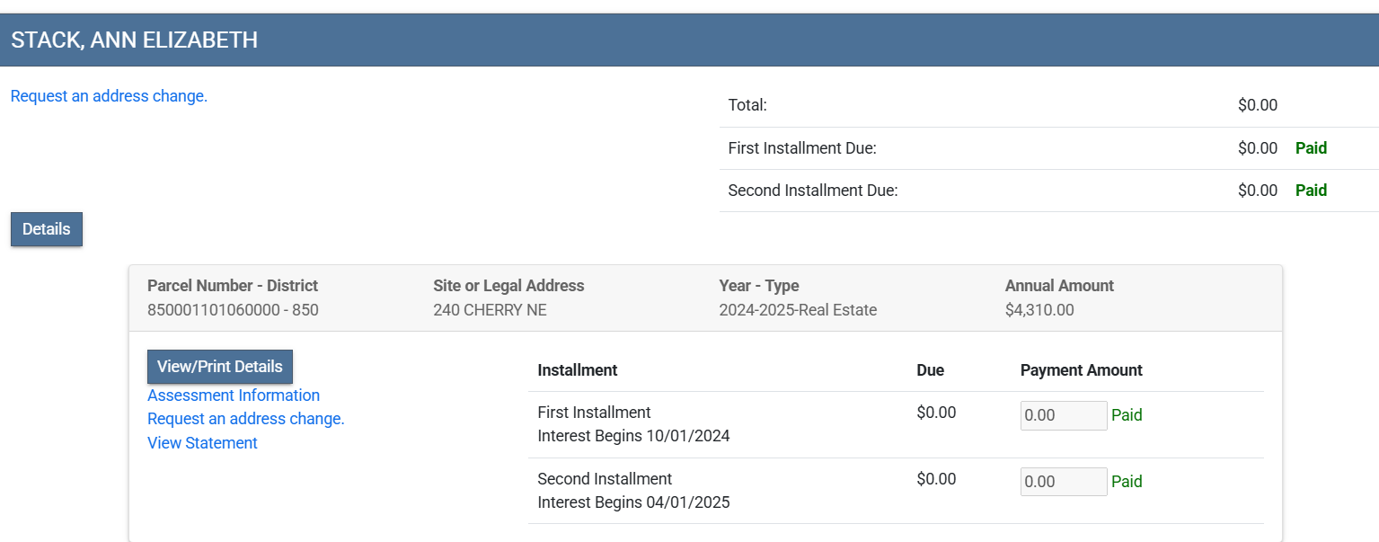The height and width of the screenshot is (542, 1379).
Task: Click Paid status beside Second Installment Due summary
Action: coord(1311,191)
